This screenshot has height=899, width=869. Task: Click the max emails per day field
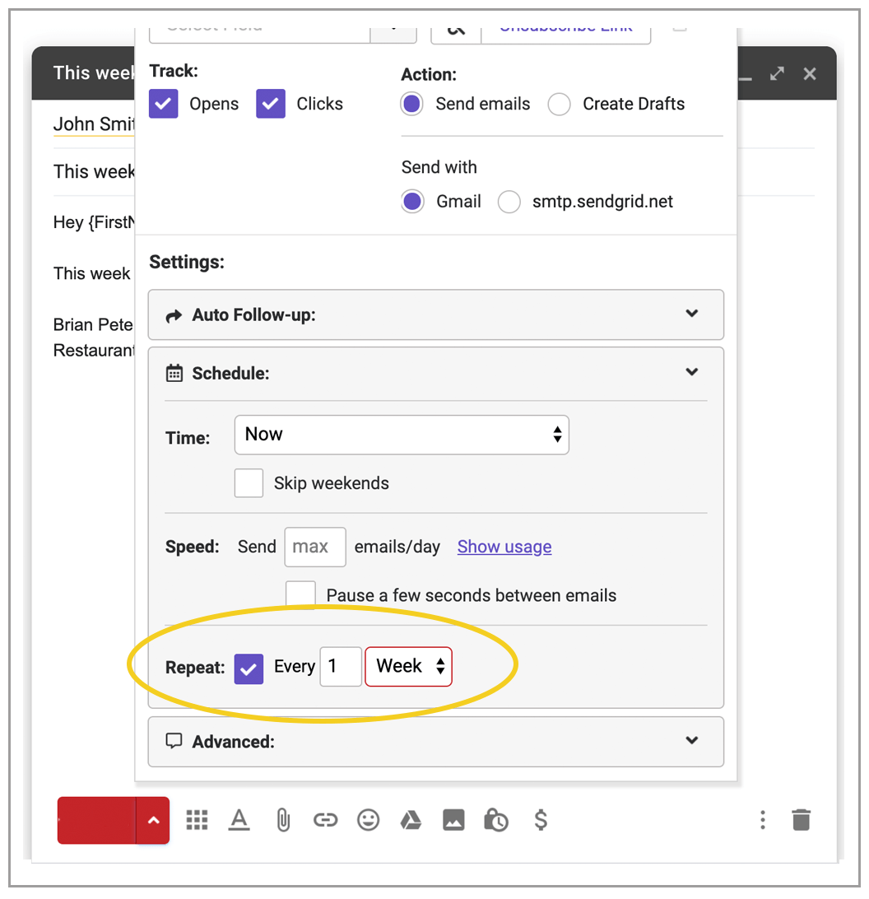coord(315,547)
